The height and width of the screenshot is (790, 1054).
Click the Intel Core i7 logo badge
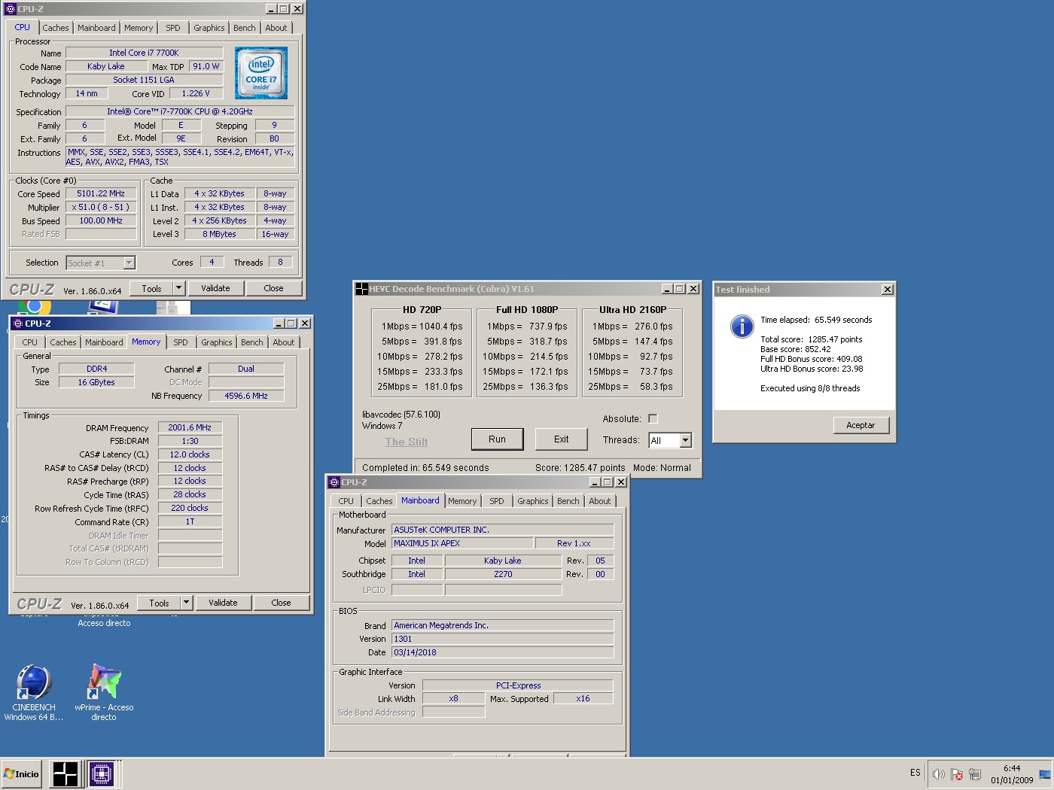click(x=261, y=73)
